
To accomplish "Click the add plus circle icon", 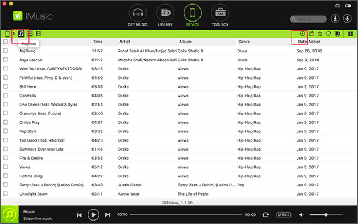I will click(302, 34).
